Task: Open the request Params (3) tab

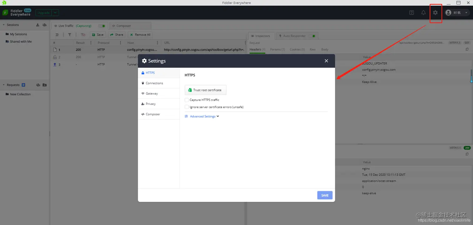Action: point(277,49)
